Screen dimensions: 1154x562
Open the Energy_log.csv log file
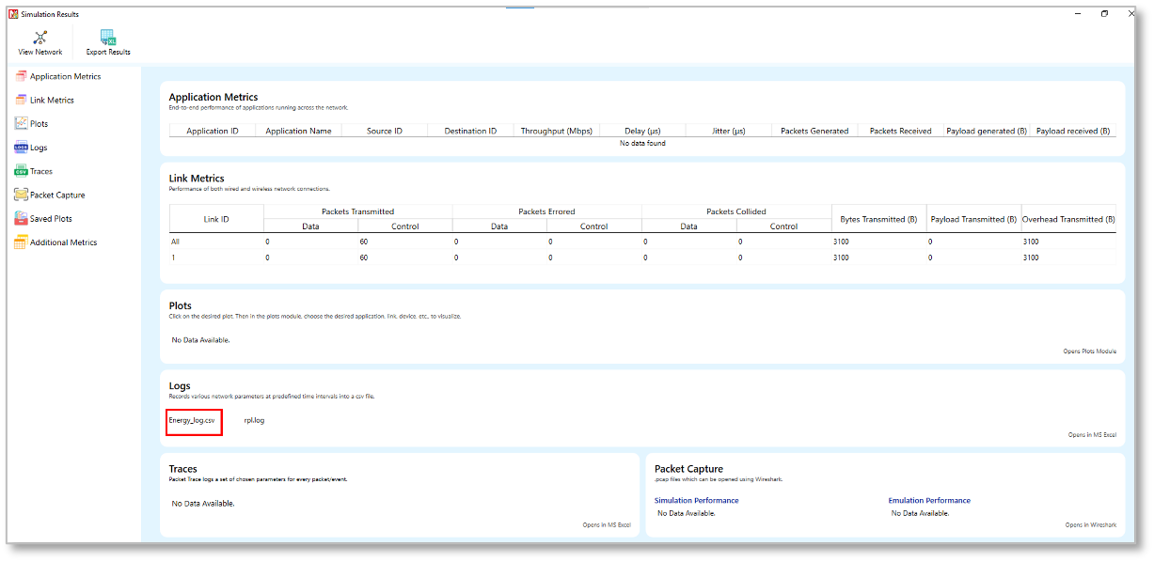click(192, 420)
